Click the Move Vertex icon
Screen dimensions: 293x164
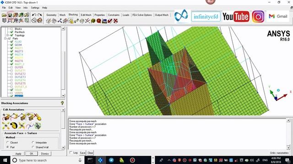[76, 21]
